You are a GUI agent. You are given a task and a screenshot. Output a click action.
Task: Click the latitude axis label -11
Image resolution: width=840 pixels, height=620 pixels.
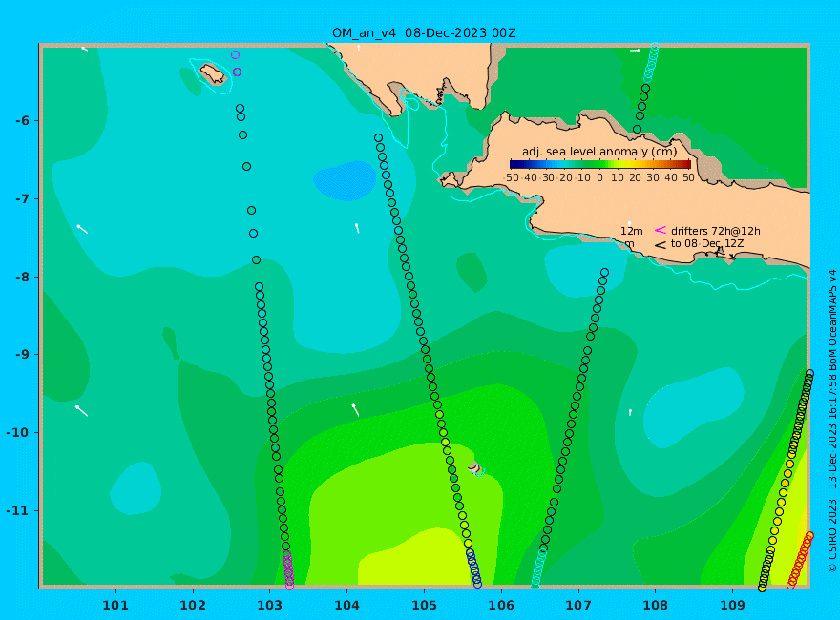pos(18,510)
